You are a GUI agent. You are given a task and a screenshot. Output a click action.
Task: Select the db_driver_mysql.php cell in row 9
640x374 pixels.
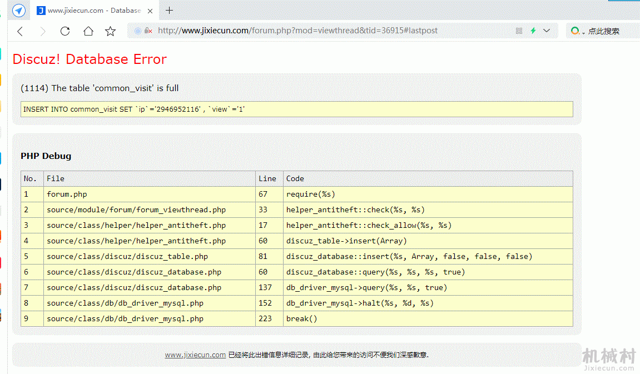click(x=150, y=318)
